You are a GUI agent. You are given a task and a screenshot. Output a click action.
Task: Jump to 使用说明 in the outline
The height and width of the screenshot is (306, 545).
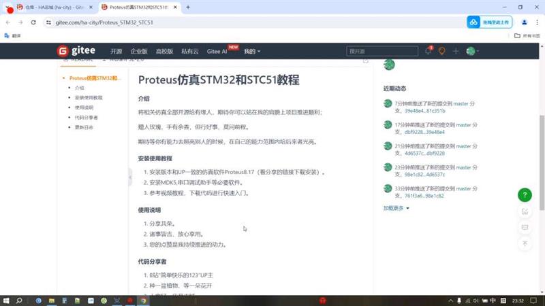coord(84,107)
